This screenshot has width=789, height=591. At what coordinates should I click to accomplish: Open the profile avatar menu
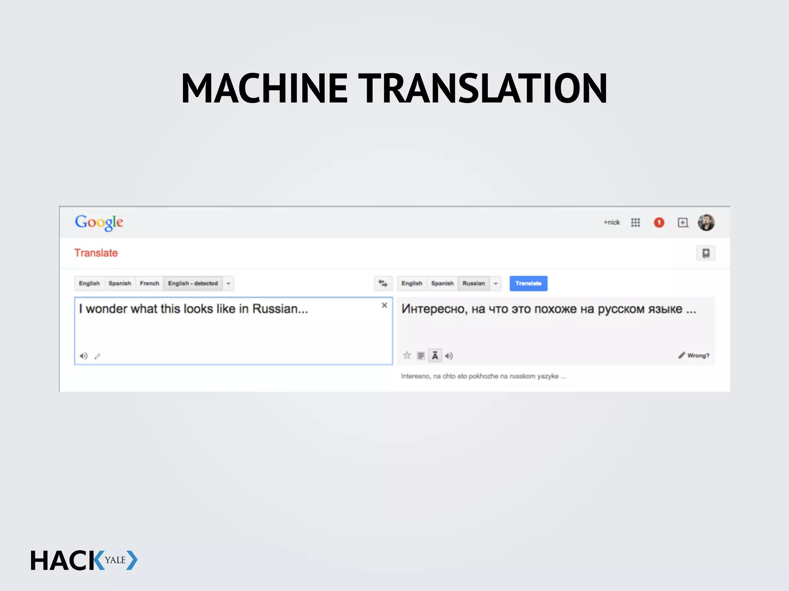coord(706,222)
